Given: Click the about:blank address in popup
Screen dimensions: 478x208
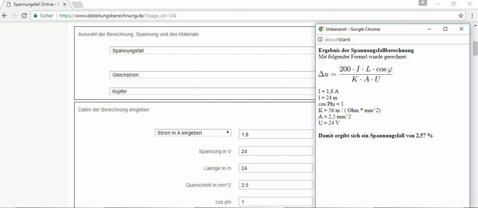Looking at the screenshot, I should 338,40.
